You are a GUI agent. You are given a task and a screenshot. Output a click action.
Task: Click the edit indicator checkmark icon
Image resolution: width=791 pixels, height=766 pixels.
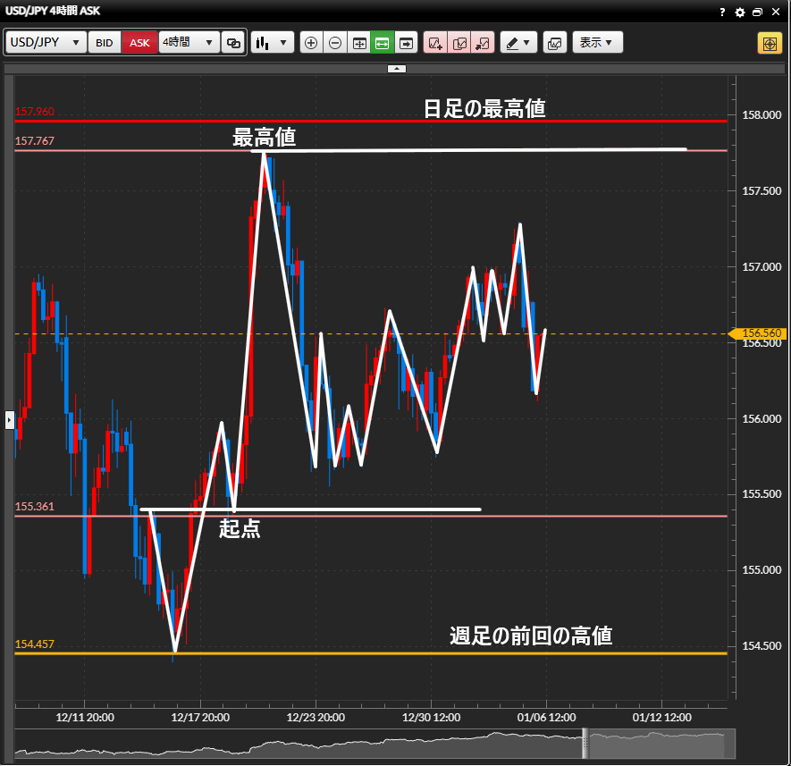(x=459, y=43)
